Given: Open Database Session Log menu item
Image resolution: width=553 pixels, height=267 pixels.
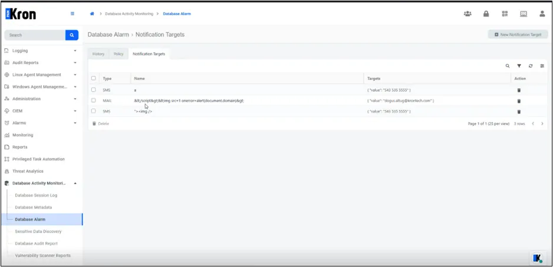Looking at the screenshot, I should click(36, 195).
